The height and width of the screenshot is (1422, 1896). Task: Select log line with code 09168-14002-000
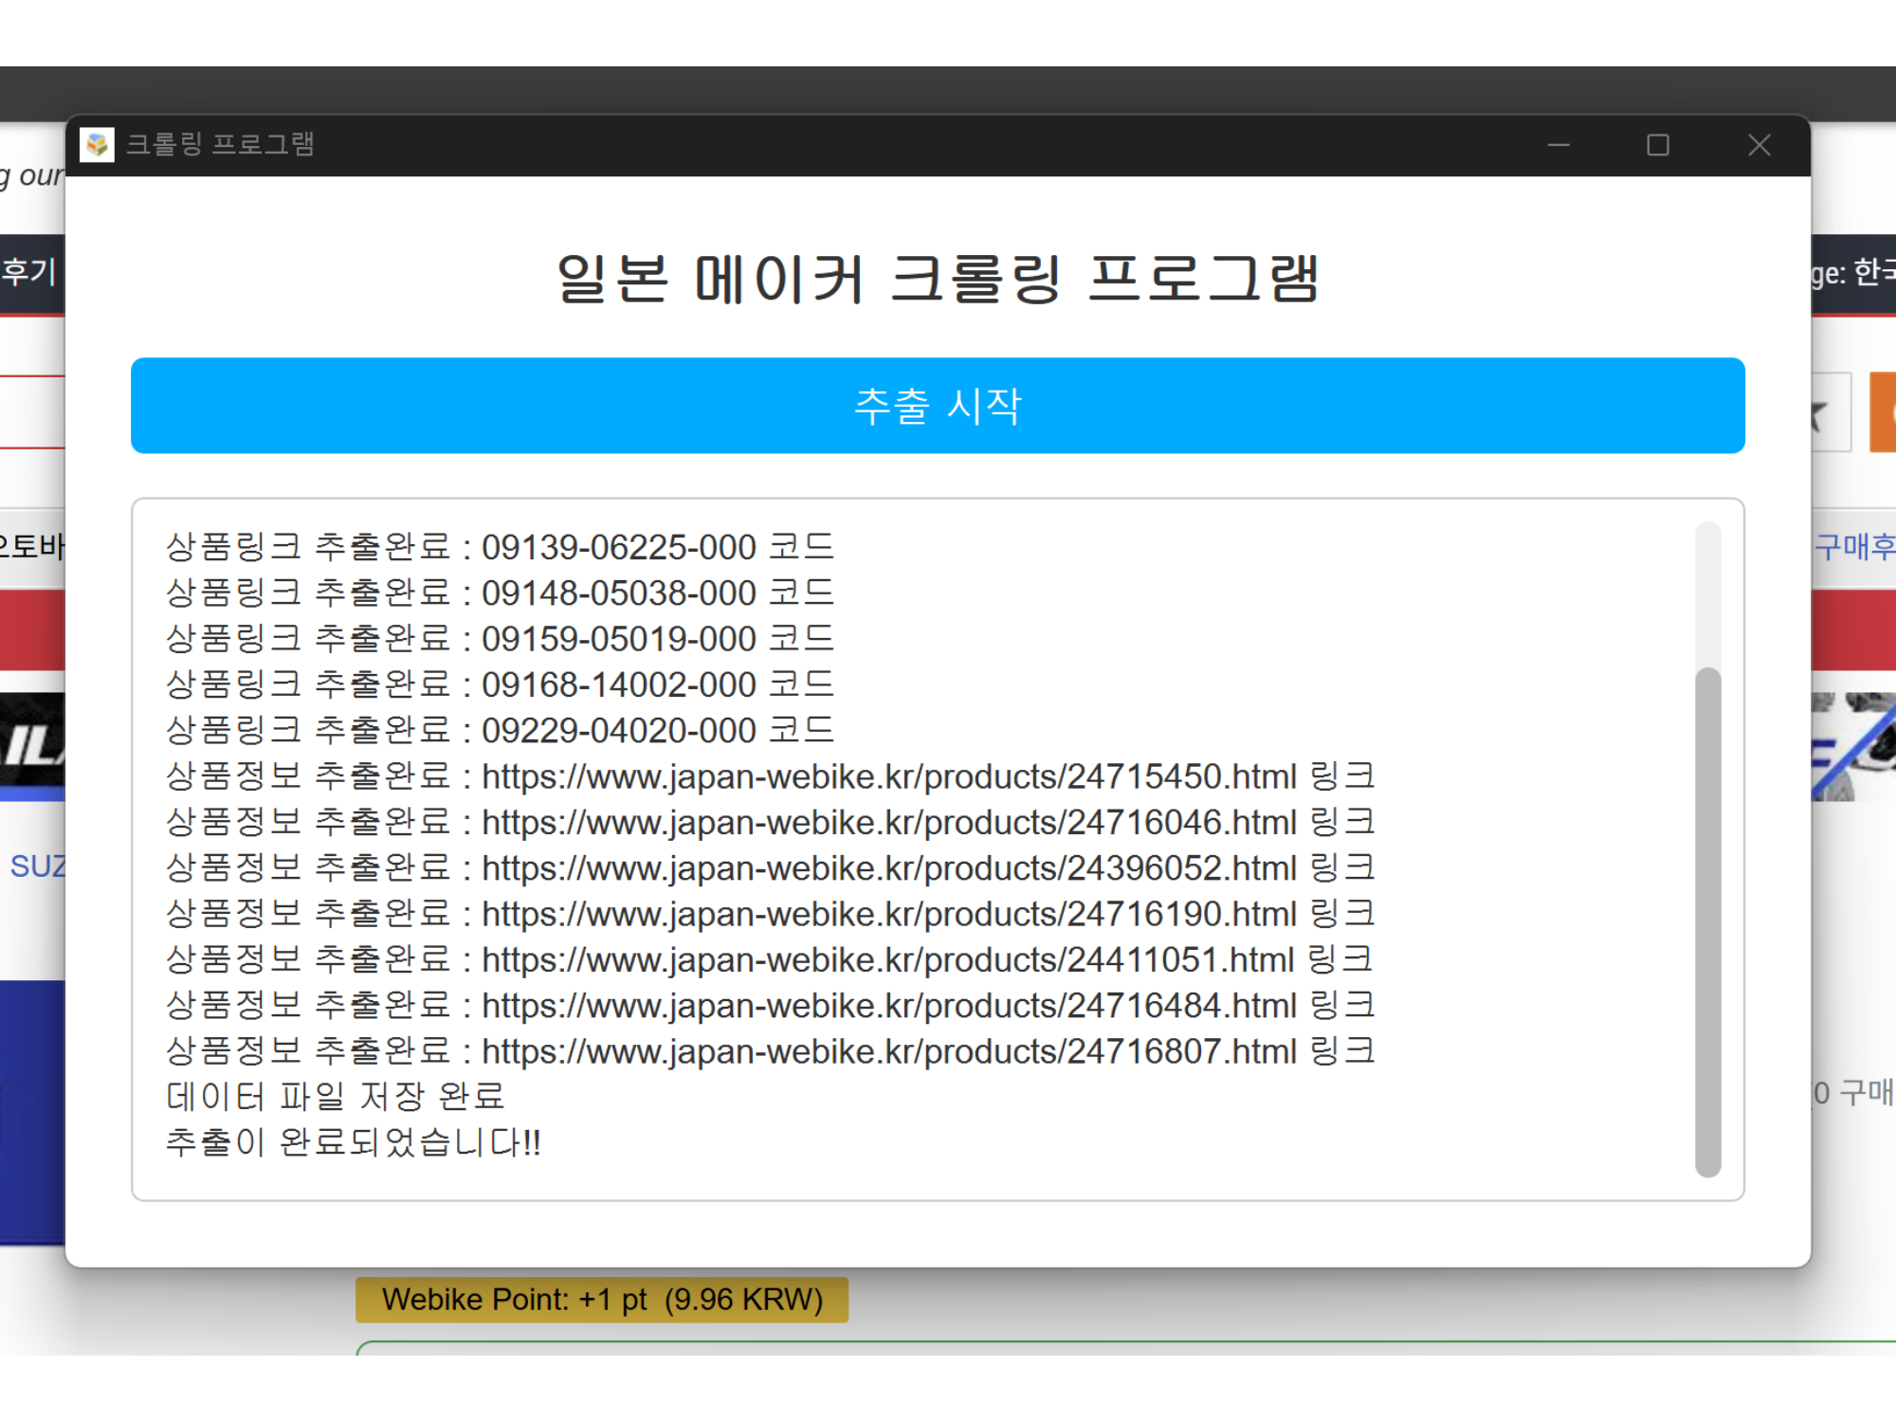(x=501, y=684)
